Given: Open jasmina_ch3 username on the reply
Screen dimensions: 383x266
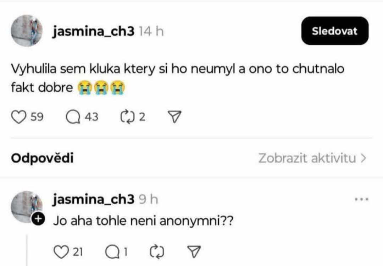Looking at the screenshot, I should point(94,200).
